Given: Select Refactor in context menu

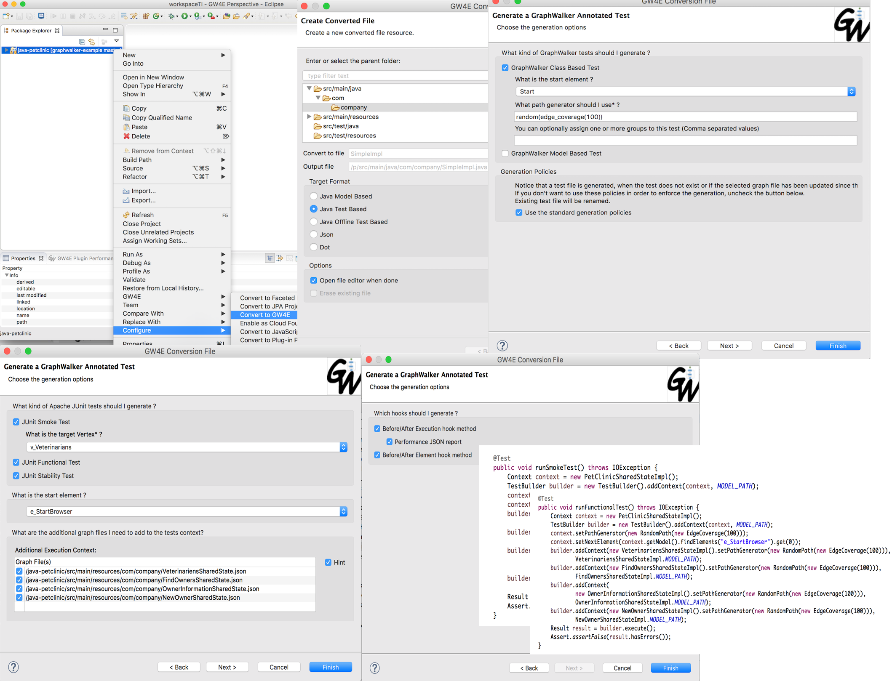Looking at the screenshot, I should click(x=172, y=177).
